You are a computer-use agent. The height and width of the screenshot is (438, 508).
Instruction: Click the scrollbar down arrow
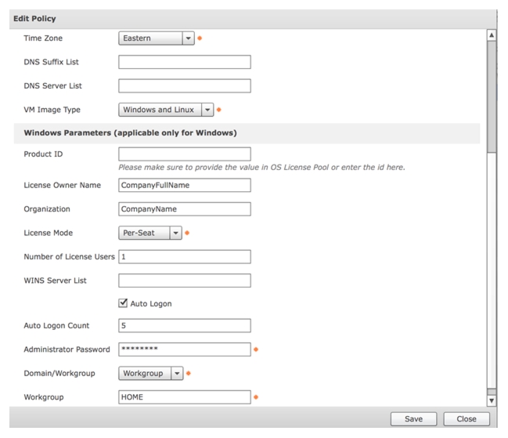coord(492,400)
